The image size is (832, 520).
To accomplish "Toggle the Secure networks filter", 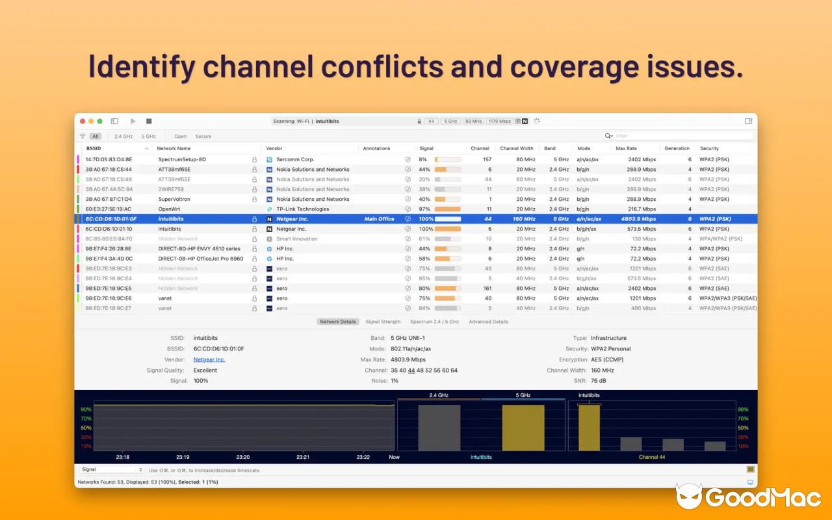I will point(203,136).
